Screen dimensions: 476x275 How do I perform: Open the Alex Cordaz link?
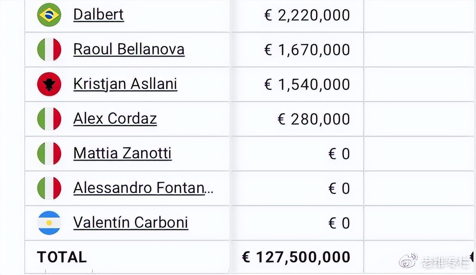tap(115, 119)
